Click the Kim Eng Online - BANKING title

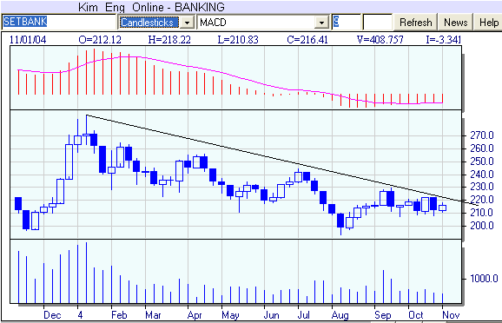pos(151,7)
